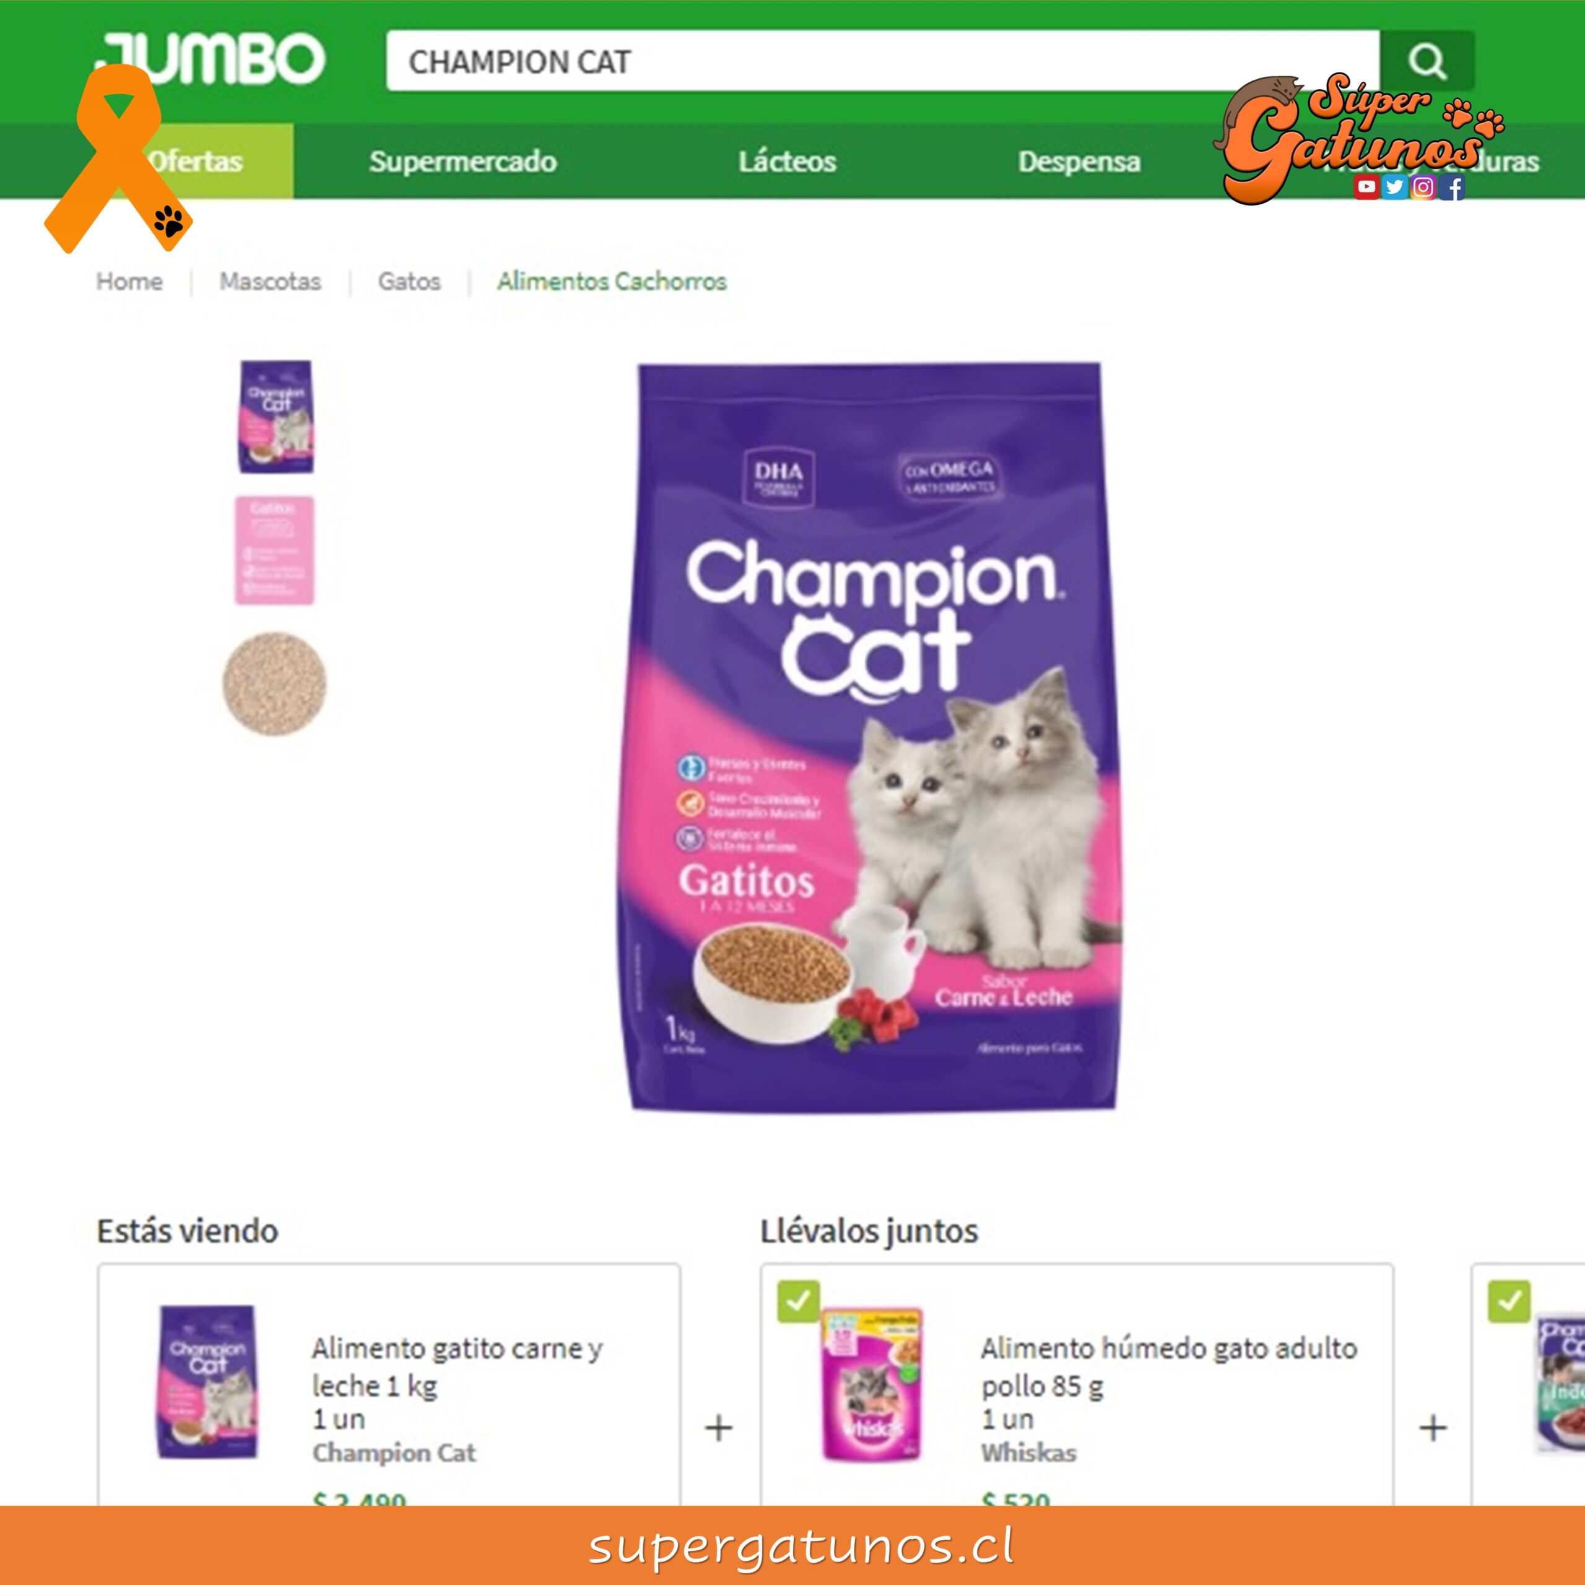Viewport: 1585px width, 1585px height.
Task: Open the Lácteos menu
Action: tap(788, 161)
